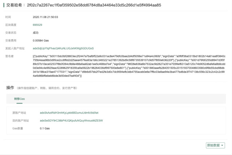Screen dimensions: 232x155
Task: Click the 目的账户地址 field label
Action: tap(21, 120)
